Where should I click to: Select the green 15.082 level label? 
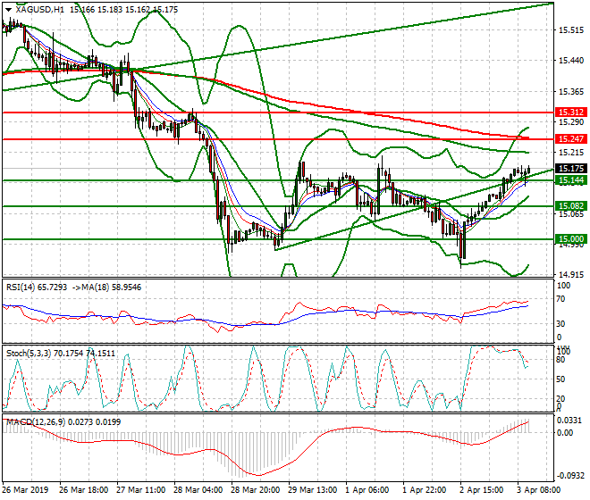click(x=571, y=206)
